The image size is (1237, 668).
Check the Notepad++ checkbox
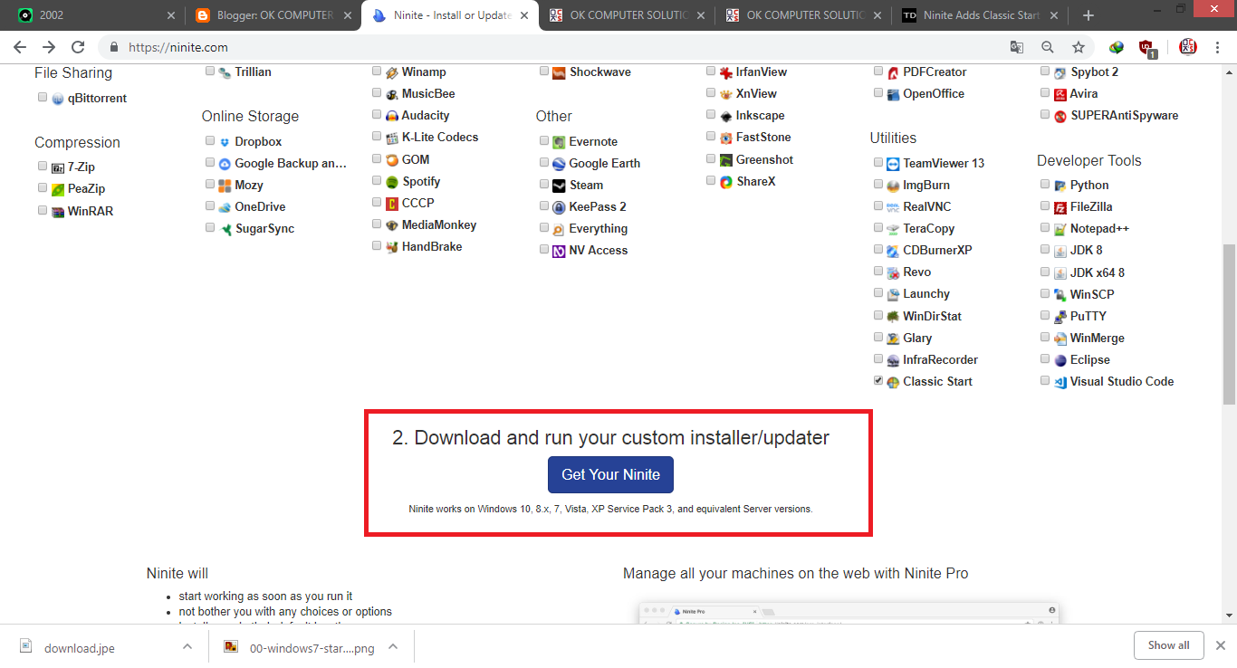(1045, 228)
